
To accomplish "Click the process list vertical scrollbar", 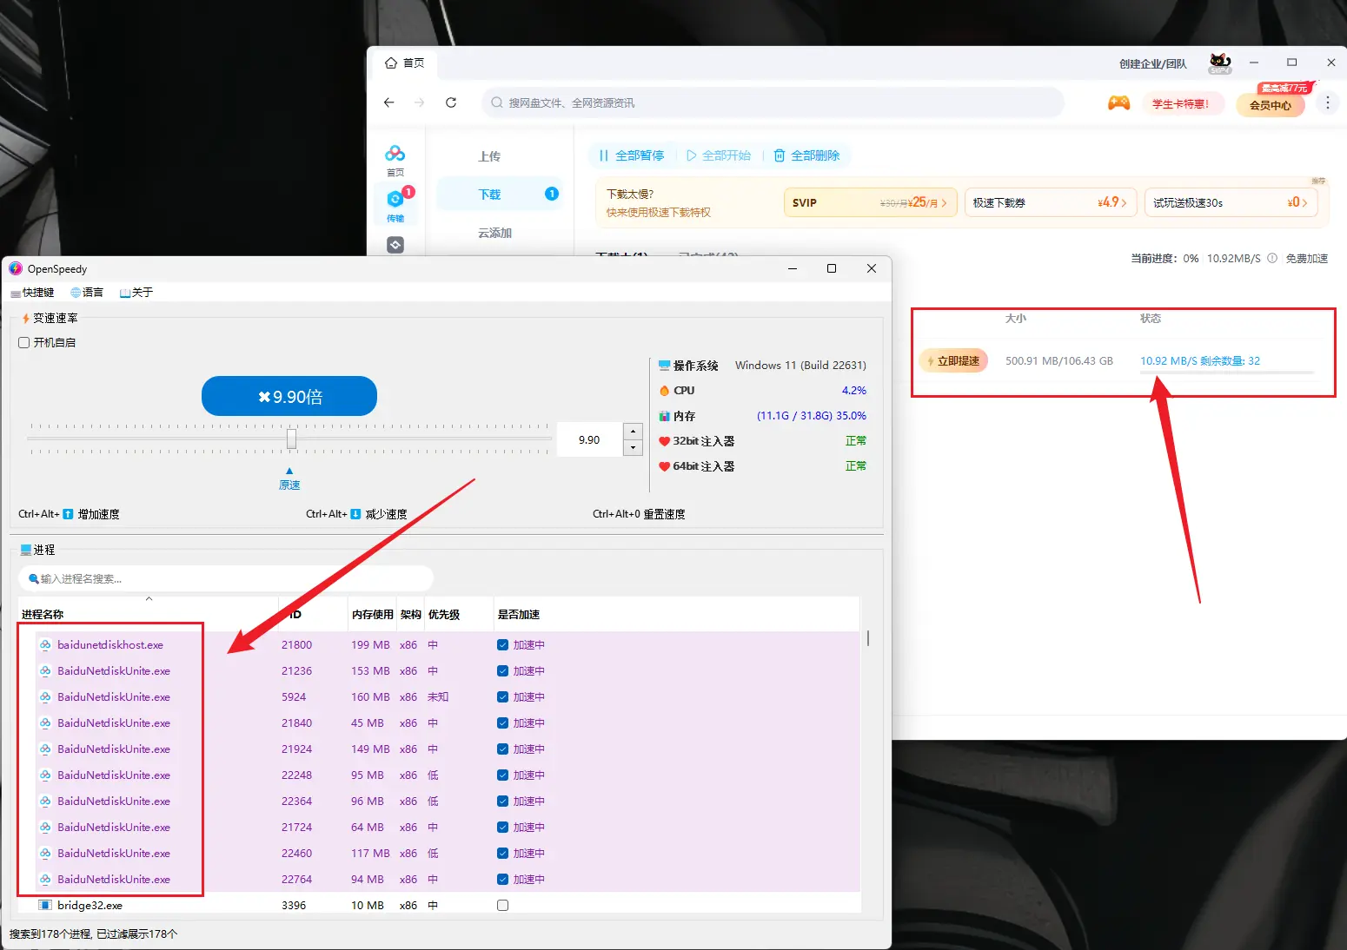I will (x=867, y=638).
